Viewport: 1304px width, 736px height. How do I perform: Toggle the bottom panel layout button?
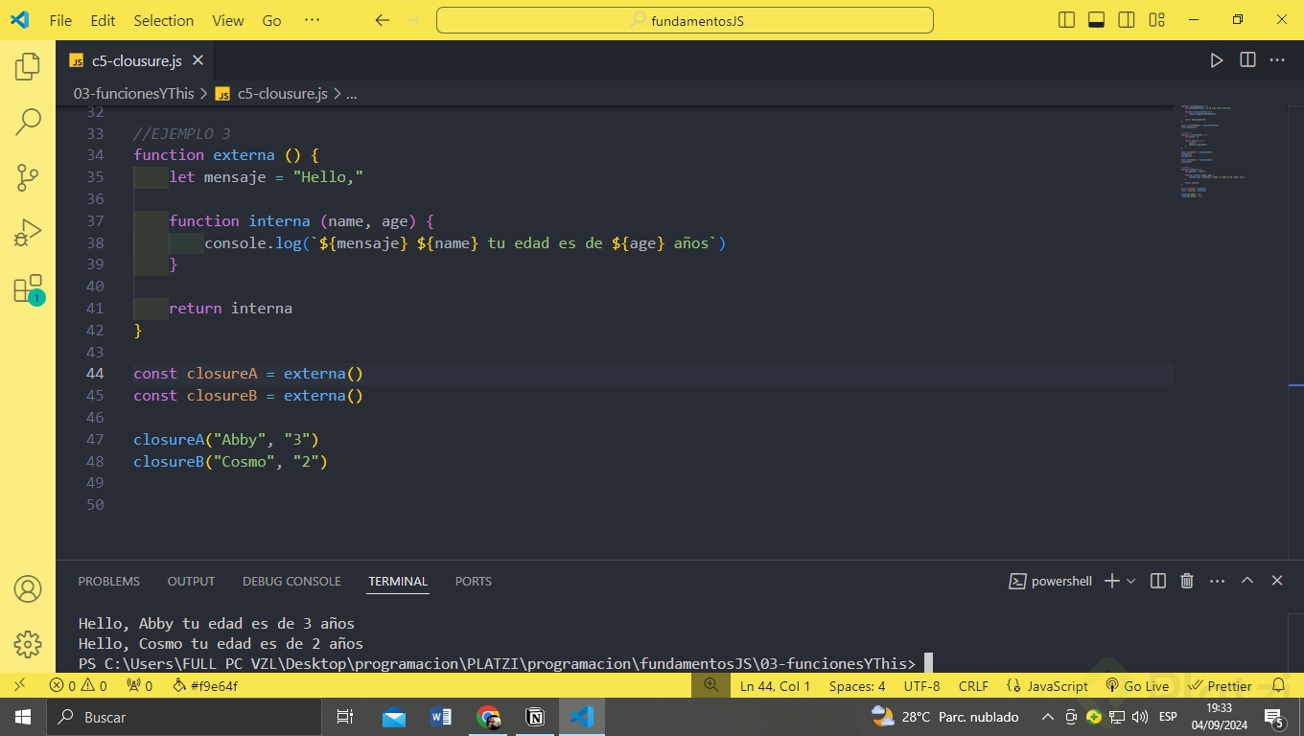click(x=1096, y=20)
